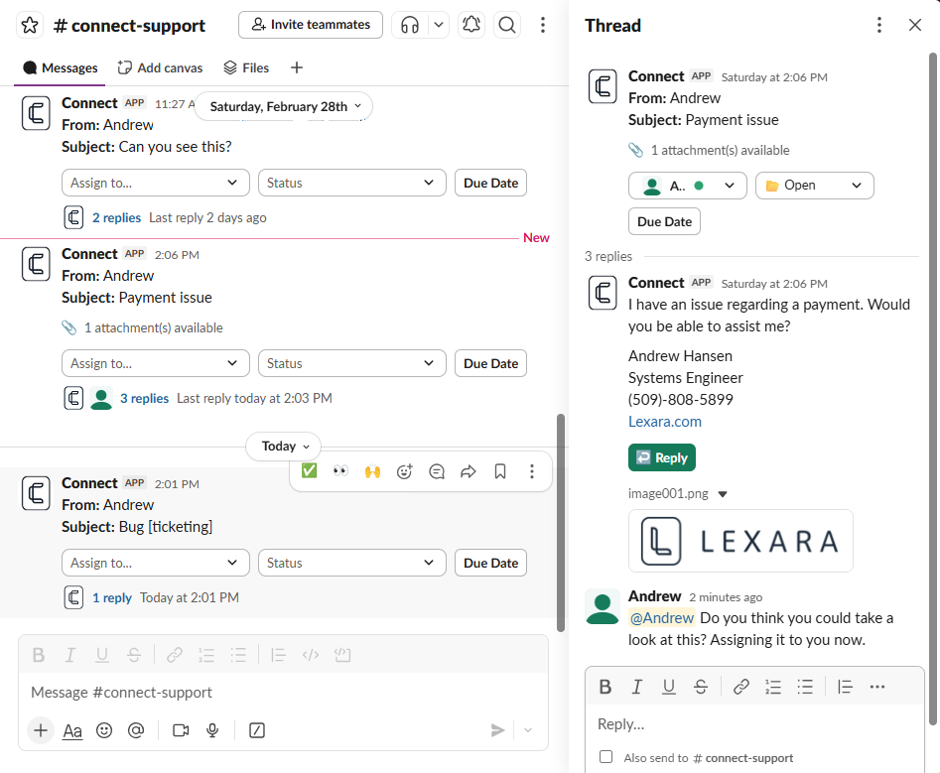The image size is (940, 773).
Task: Start a thread from the hovered message
Action: point(436,471)
